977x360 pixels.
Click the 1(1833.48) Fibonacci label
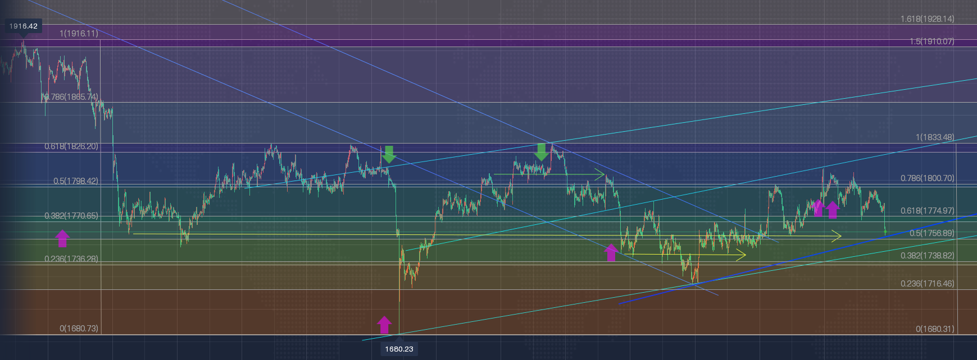tap(935, 137)
